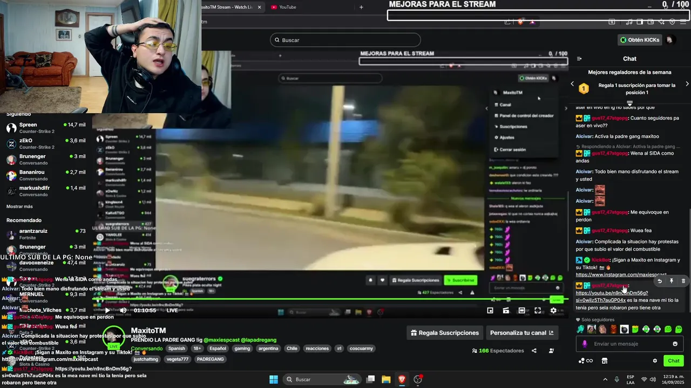Open the browser hamburger menu
691x388 pixels.
(683, 22)
